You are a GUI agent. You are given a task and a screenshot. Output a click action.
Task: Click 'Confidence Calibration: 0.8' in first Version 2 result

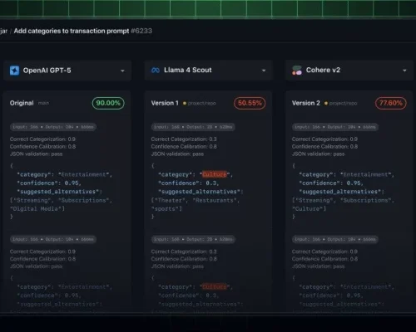pyautogui.click(x=324, y=146)
